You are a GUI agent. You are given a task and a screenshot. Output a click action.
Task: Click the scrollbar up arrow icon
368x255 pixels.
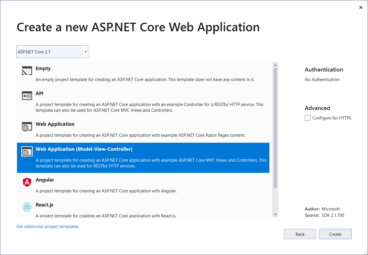275,65
